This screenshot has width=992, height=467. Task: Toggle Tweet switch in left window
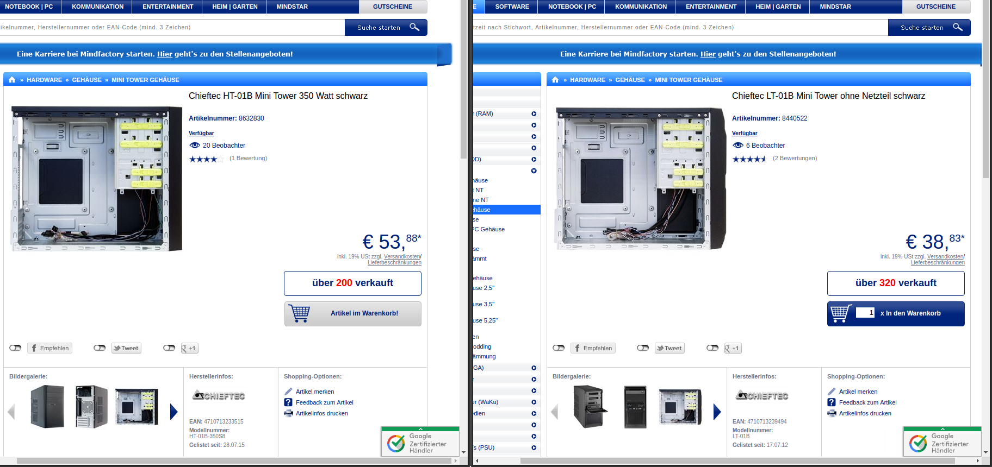coord(100,348)
